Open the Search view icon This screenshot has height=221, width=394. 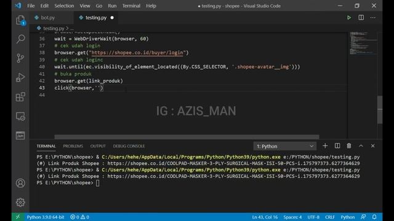click(x=20, y=39)
